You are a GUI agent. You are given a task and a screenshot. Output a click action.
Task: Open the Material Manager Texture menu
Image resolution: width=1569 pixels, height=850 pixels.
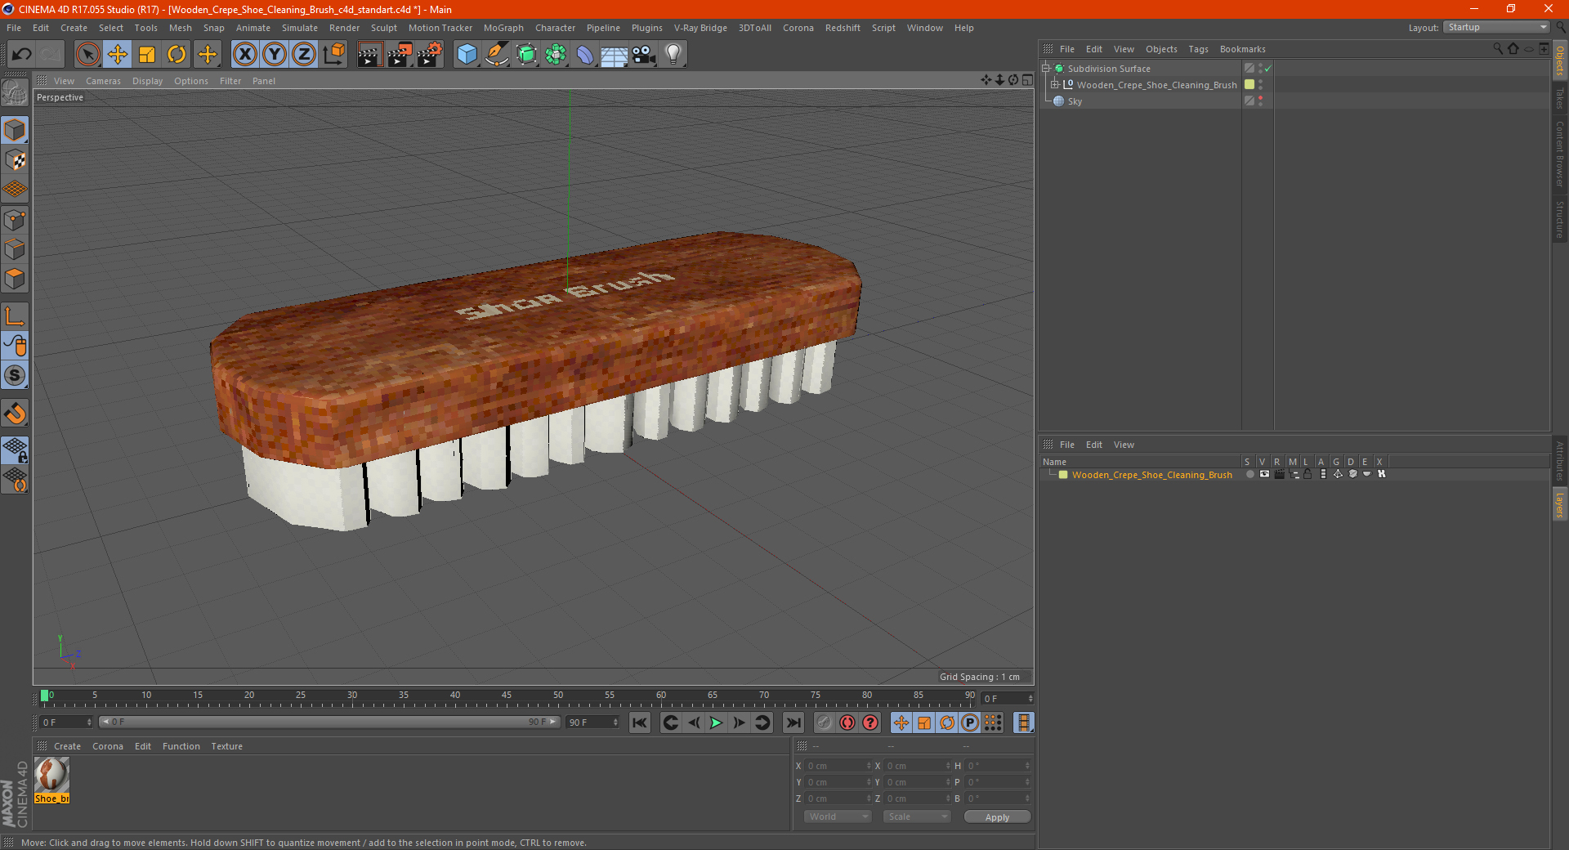point(226,746)
